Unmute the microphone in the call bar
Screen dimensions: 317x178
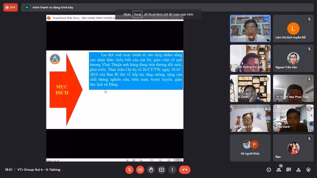point(129,170)
